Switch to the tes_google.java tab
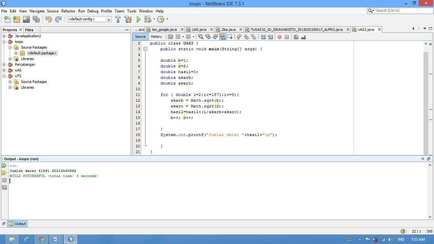 click(164, 29)
